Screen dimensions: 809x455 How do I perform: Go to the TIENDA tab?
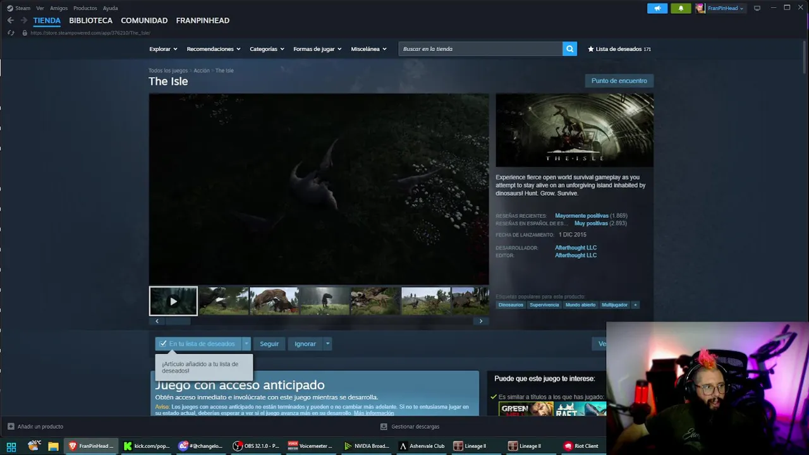(47, 20)
